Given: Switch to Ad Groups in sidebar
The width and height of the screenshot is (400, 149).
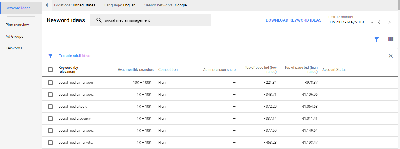Looking at the screenshot, I should pos(14,37).
